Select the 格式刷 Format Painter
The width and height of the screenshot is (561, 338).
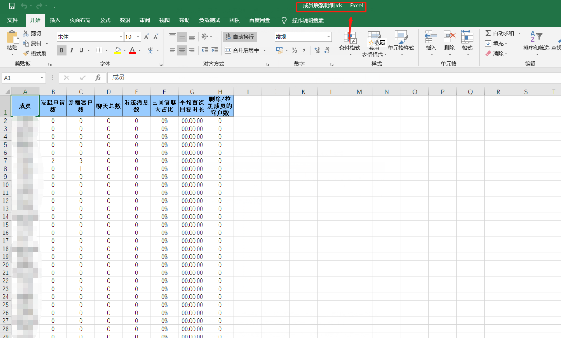point(35,54)
